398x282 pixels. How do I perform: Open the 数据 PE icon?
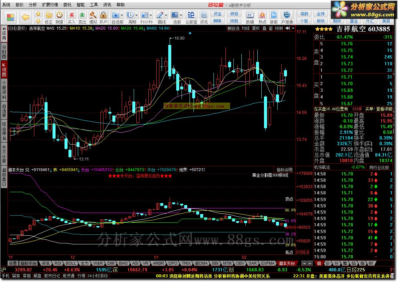(x=250, y=18)
